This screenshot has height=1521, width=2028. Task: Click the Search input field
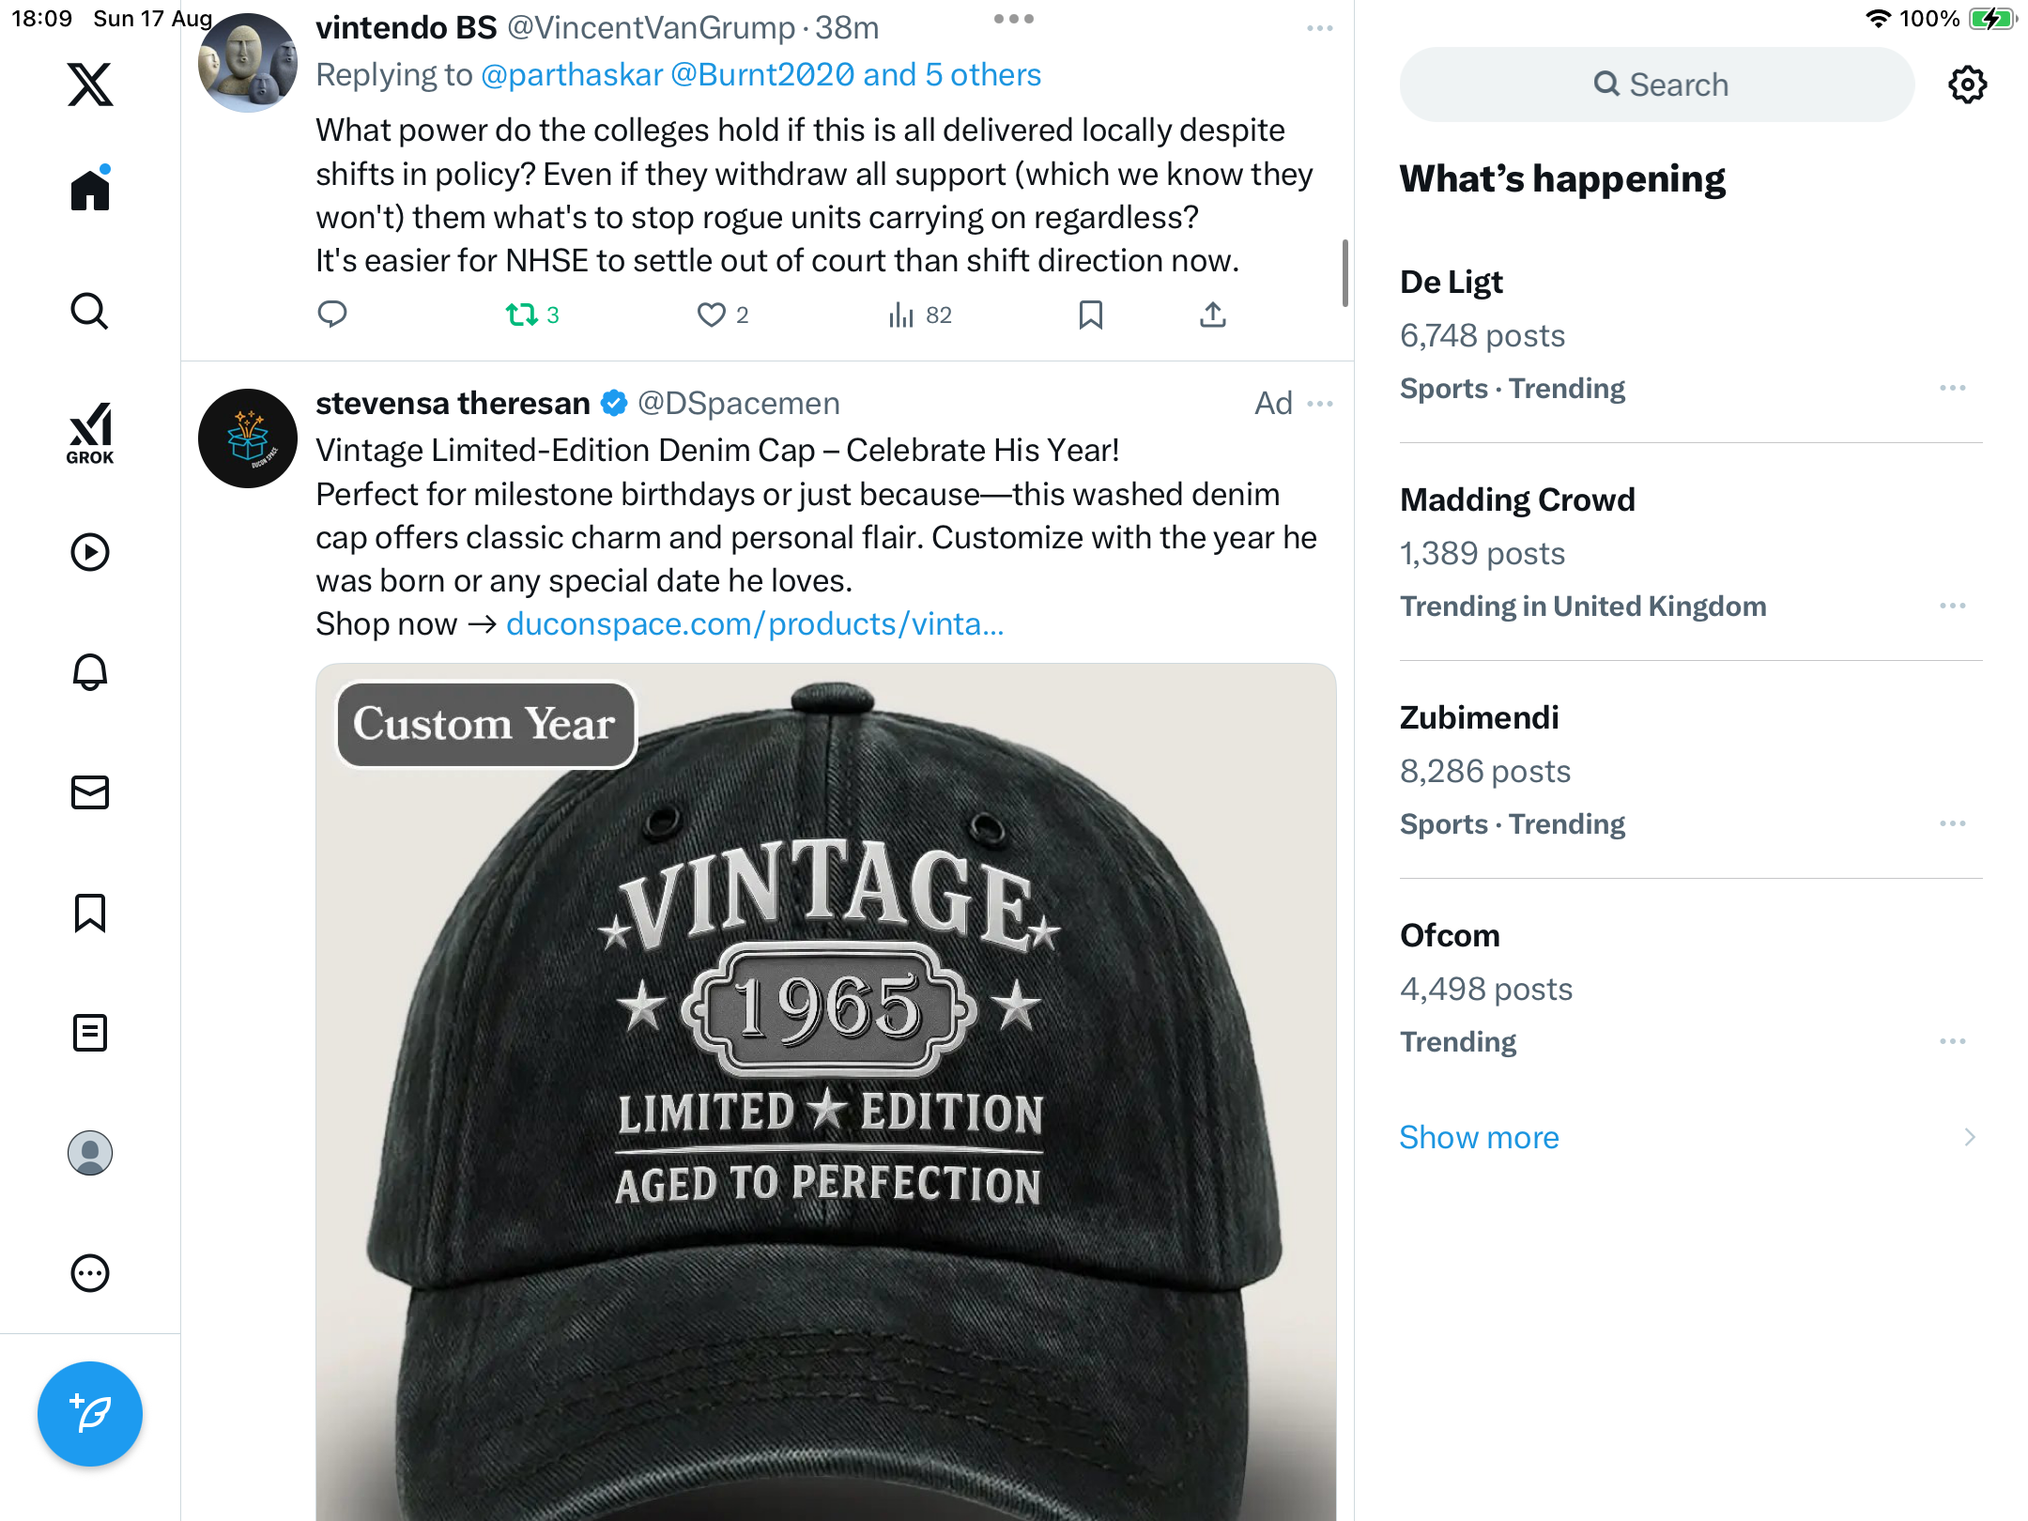point(1657,84)
